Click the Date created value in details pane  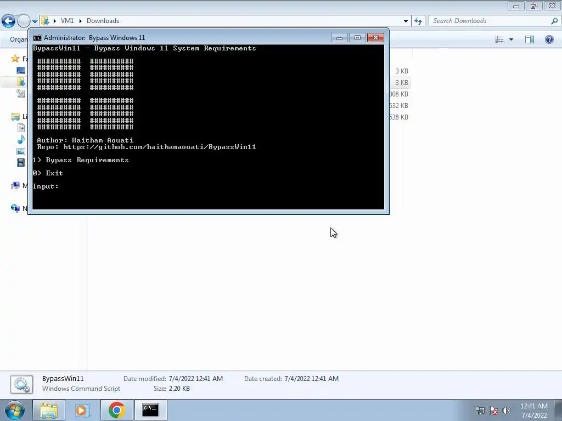pos(312,378)
